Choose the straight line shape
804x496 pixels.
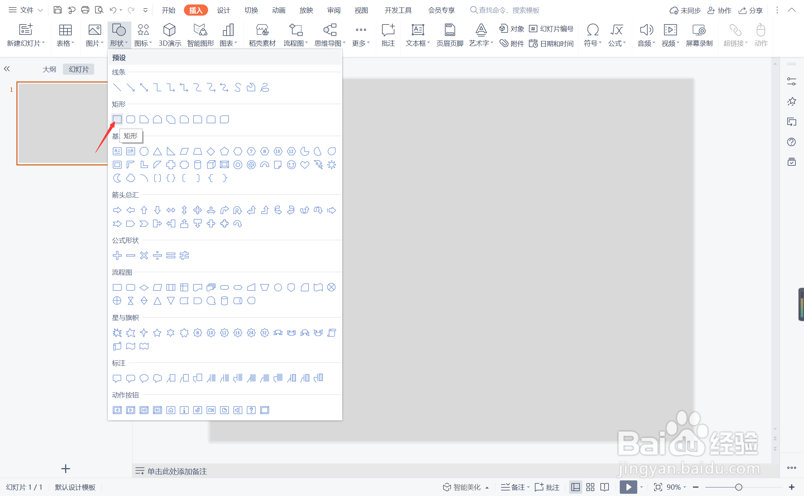(x=117, y=87)
